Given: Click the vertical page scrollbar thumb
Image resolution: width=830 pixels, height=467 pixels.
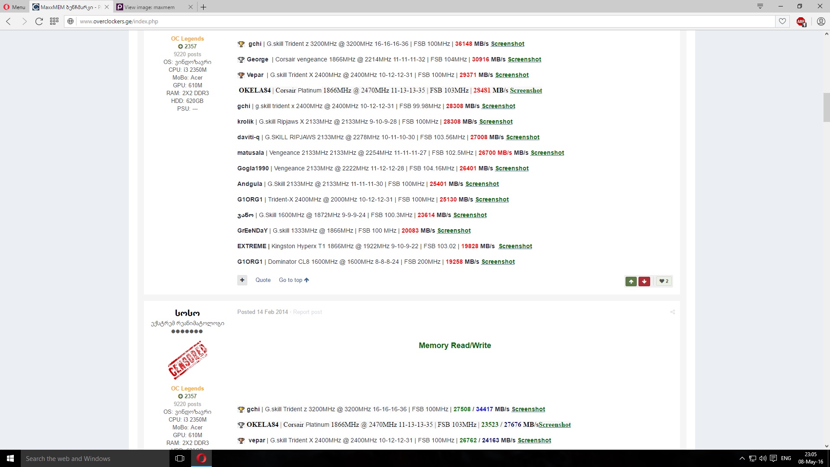Looking at the screenshot, I should (x=826, y=107).
